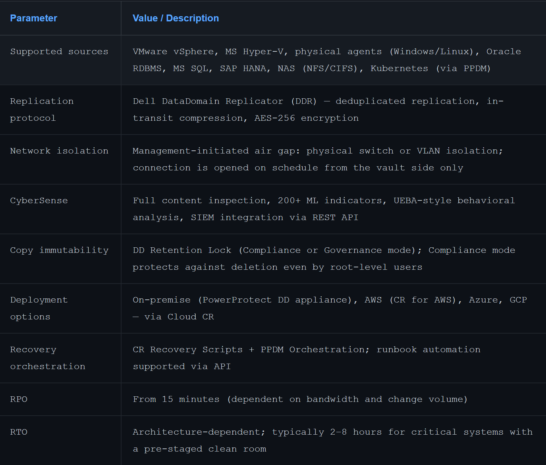
Task: Select the "Parameter" column header
Action: (x=33, y=18)
